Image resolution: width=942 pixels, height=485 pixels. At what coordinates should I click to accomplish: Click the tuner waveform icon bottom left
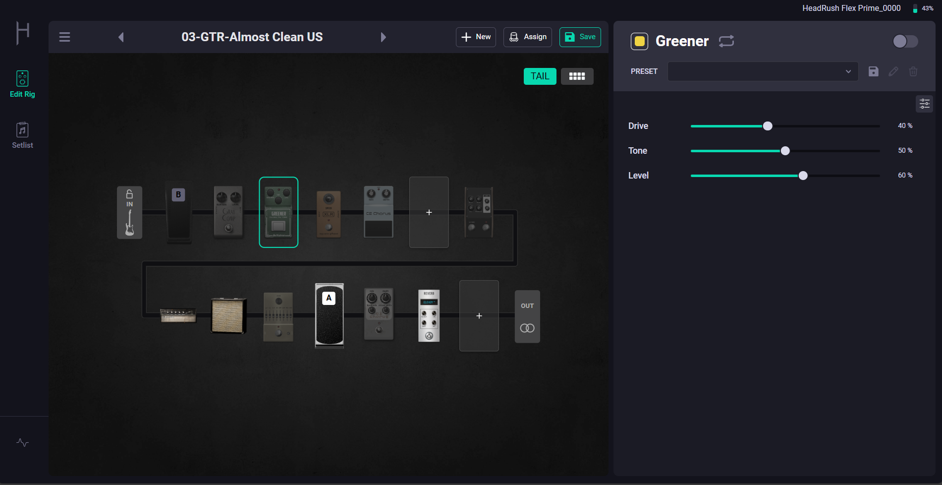point(22,443)
